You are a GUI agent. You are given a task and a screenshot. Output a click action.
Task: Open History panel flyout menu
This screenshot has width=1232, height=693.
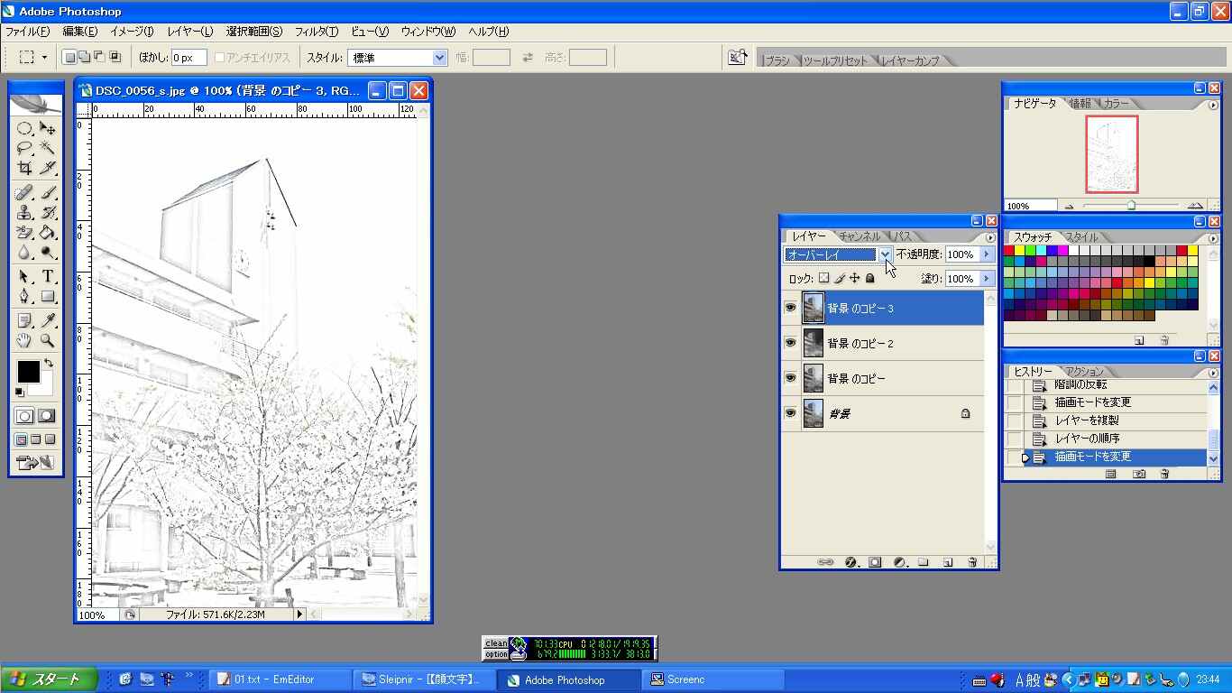pos(1213,373)
